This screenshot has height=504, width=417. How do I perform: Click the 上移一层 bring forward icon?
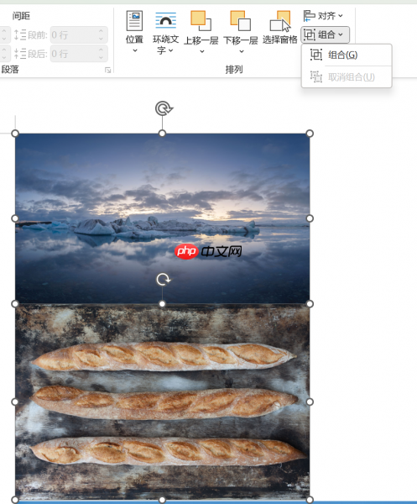[201, 20]
